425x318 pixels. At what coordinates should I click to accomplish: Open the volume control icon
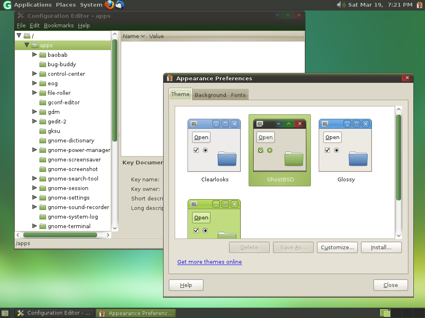point(341,5)
